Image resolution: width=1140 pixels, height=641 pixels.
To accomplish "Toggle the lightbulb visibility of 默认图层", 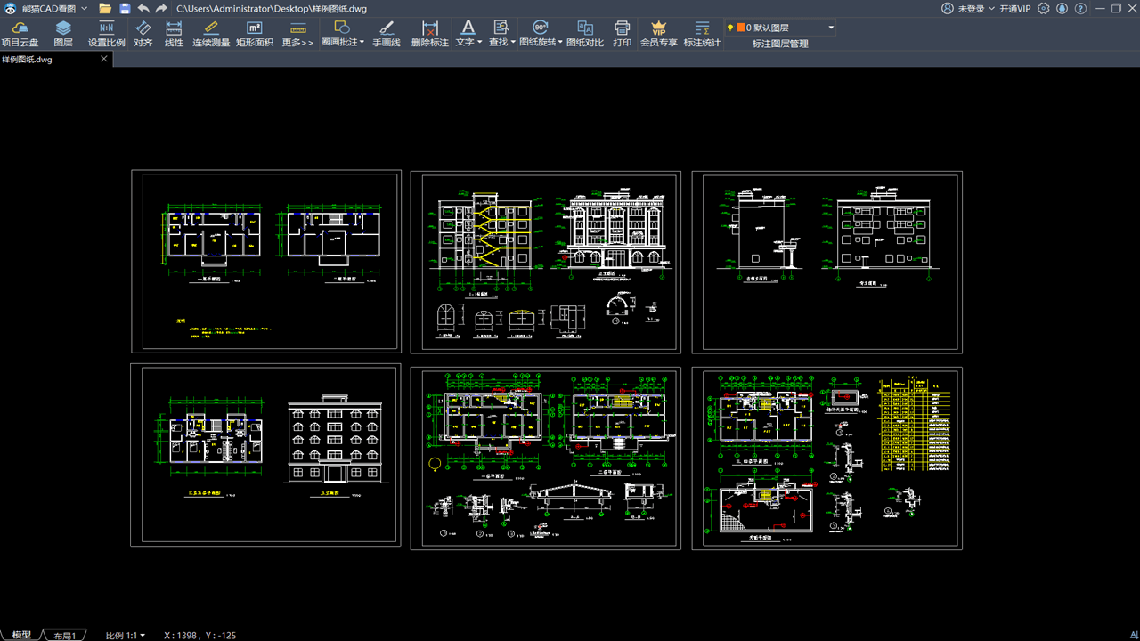I will pos(730,28).
